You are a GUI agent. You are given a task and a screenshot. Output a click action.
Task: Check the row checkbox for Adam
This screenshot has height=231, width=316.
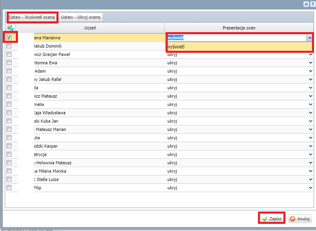coord(9,71)
